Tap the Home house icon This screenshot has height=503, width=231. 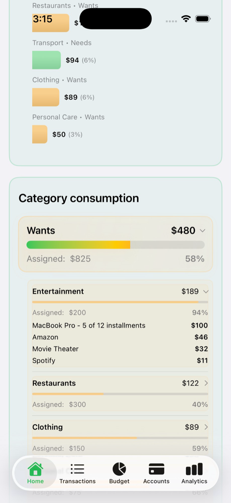35,469
